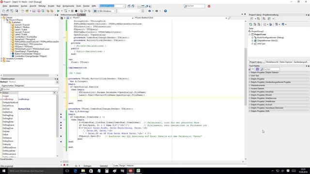The width and height of the screenshot is (310, 174).
Task: Click the Save all icon in toolbar
Action: (39, 11)
